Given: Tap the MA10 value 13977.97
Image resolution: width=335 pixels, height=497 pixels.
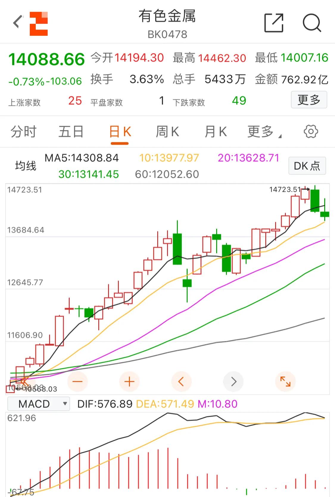Looking at the screenshot, I should point(169,158).
